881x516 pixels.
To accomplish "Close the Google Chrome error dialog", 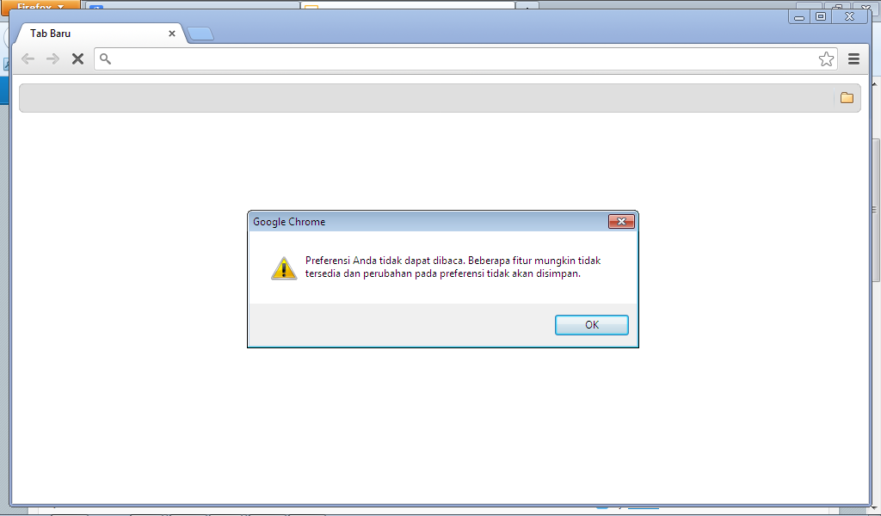I will (x=621, y=221).
